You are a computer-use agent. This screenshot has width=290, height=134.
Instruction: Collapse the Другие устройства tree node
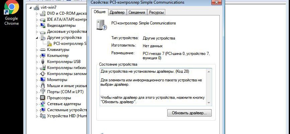pyautogui.click(x=37, y=38)
